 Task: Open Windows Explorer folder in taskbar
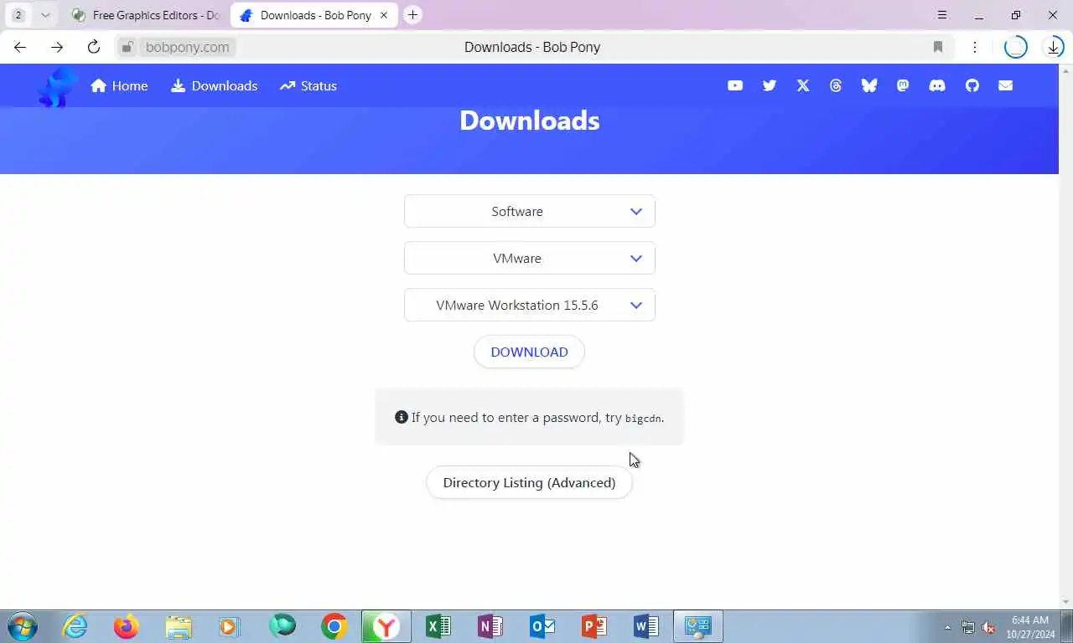click(179, 626)
